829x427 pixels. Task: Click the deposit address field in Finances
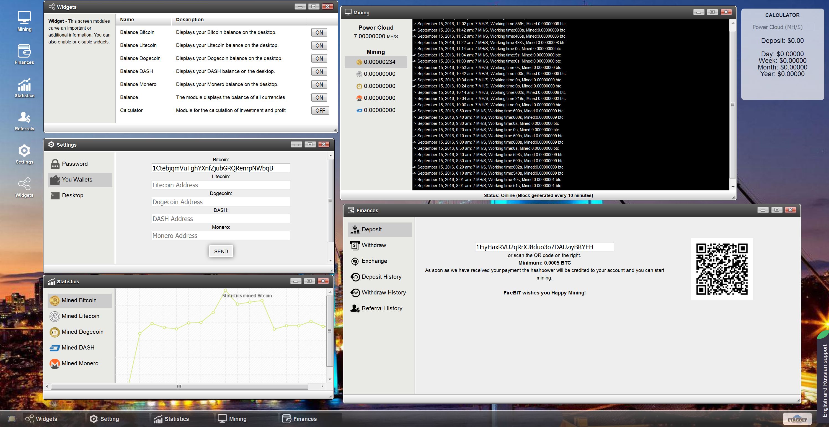pyautogui.click(x=544, y=247)
